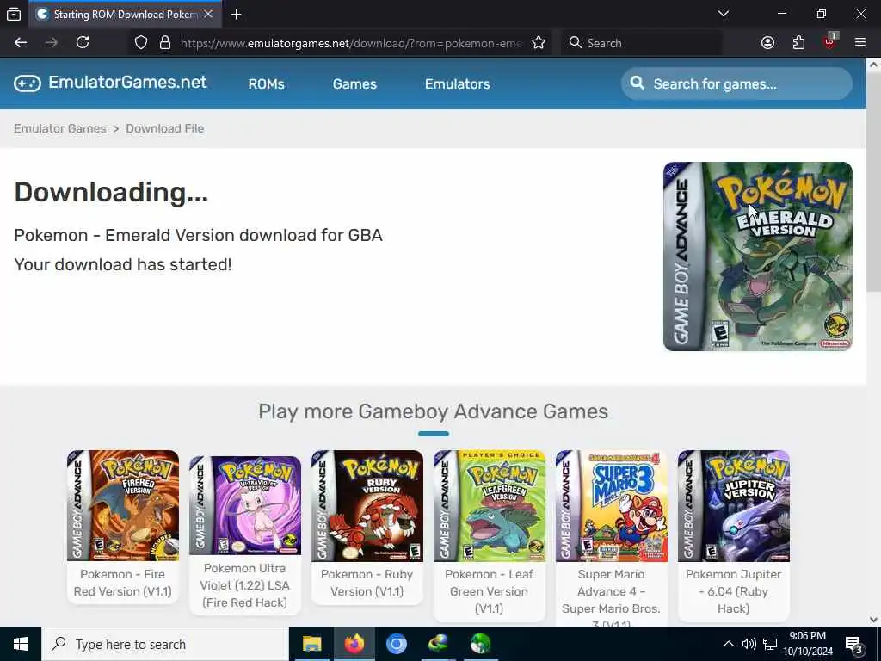Click 'Your download has started!' text

click(122, 264)
